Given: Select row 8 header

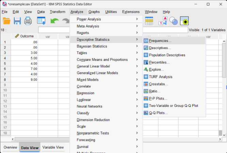Looking at the screenshot, I should pos(5,80).
